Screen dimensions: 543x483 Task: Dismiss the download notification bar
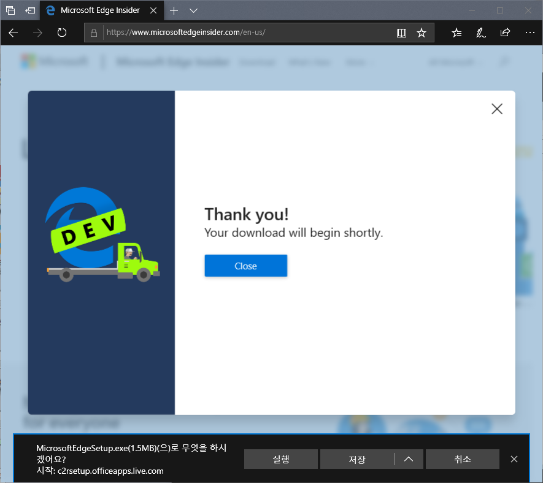pyautogui.click(x=514, y=459)
